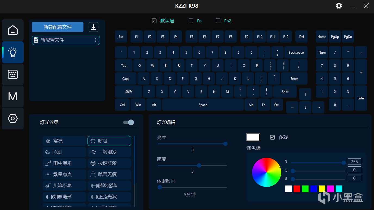Choose the 雨中漫步 lighting effect

click(x=64, y=163)
